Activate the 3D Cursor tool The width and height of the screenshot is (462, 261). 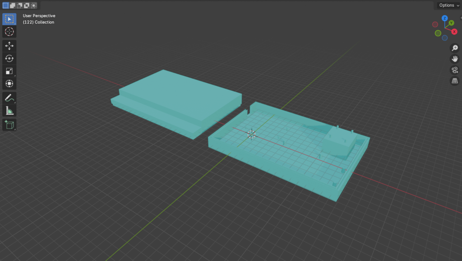click(x=9, y=31)
